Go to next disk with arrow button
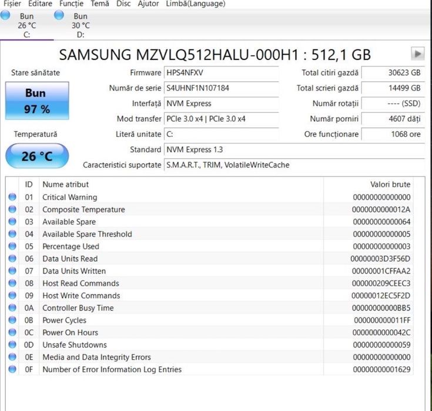Viewport: 432px width, 411px height. pyautogui.click(x=417, y=54)
